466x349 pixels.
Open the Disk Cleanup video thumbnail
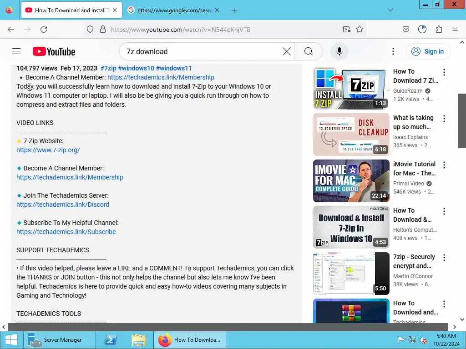tap(351, 135)
